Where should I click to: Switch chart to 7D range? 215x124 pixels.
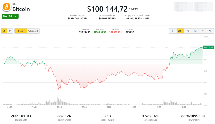[x=188, y=31]
